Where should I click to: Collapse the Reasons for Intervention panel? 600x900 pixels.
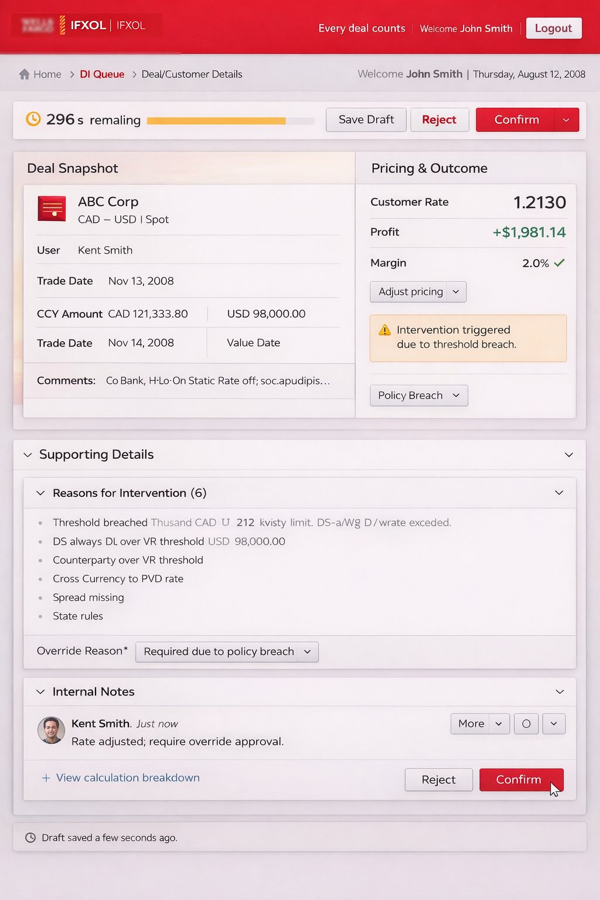[40, 493]
